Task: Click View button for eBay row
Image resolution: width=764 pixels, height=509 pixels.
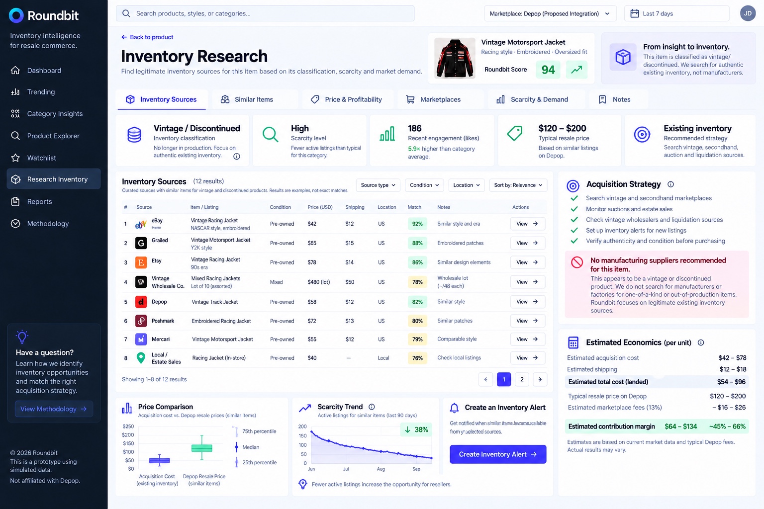Action: click(528, 224)
